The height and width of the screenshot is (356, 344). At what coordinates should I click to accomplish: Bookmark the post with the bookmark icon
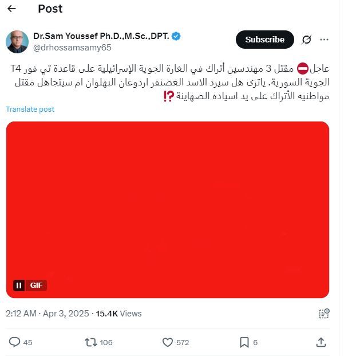244,342
